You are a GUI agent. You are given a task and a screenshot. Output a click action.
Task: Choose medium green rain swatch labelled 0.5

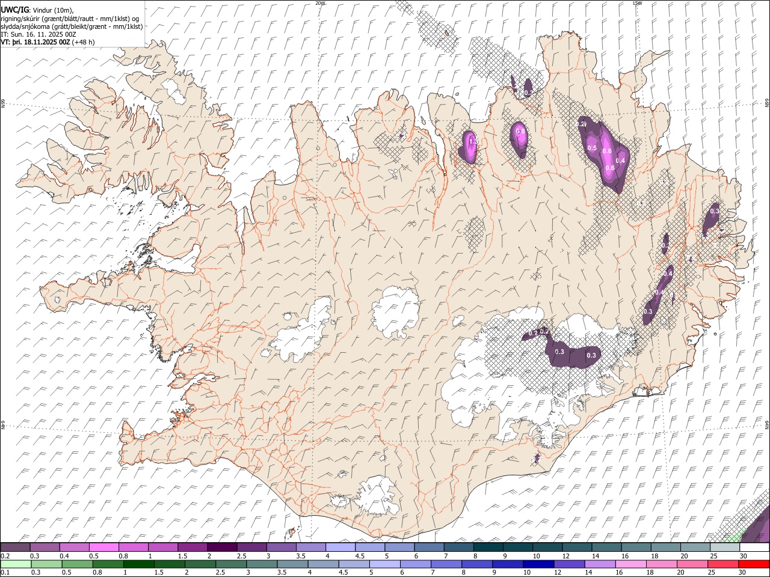point(77,564)
